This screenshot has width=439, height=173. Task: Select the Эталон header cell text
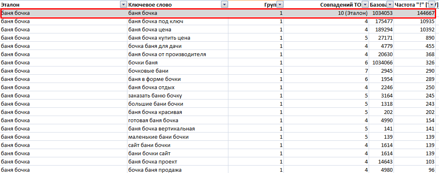(10, 5)
